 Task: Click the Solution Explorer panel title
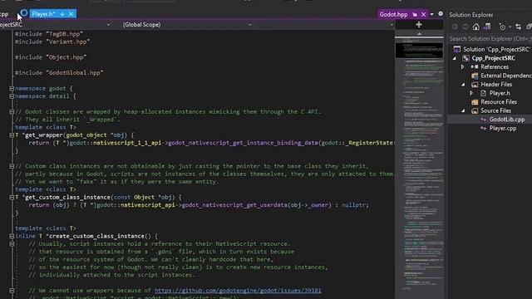pyautogui.click(x=471, y=15)
